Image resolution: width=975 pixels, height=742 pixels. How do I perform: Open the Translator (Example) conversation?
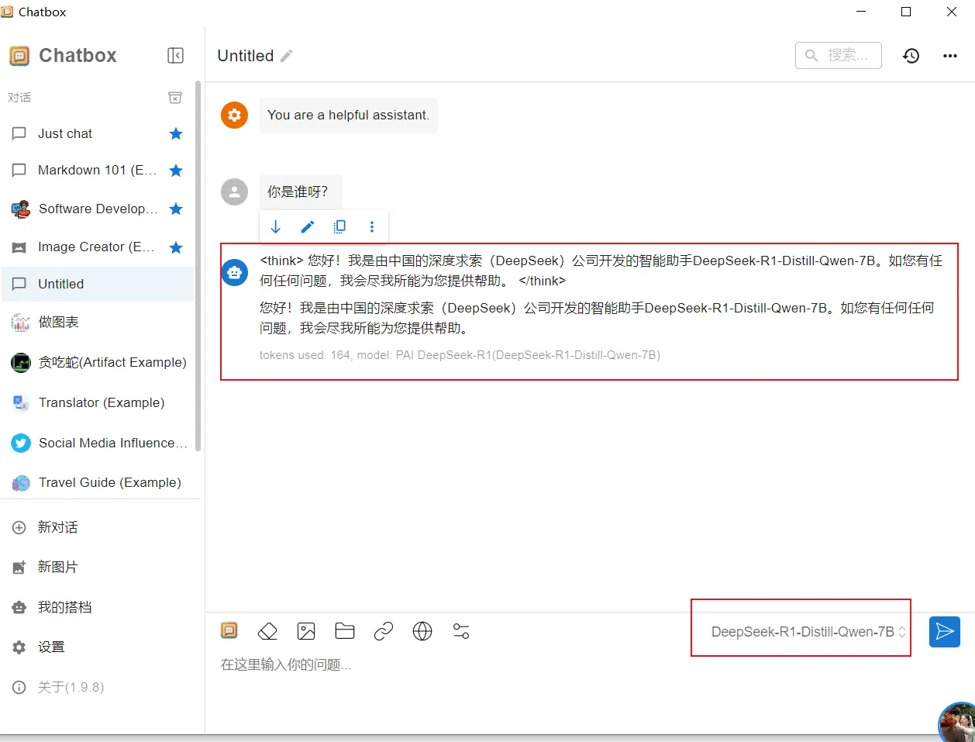tap(98, 402)
